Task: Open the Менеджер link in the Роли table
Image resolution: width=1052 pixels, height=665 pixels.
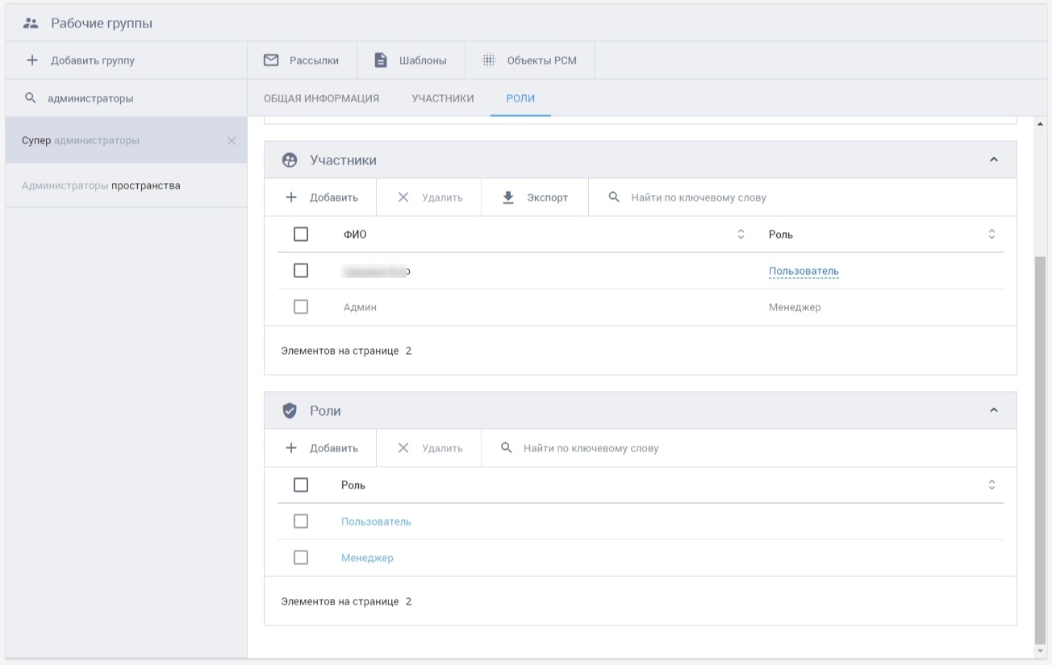Action: pyautogui.click(x=367, y=558)
